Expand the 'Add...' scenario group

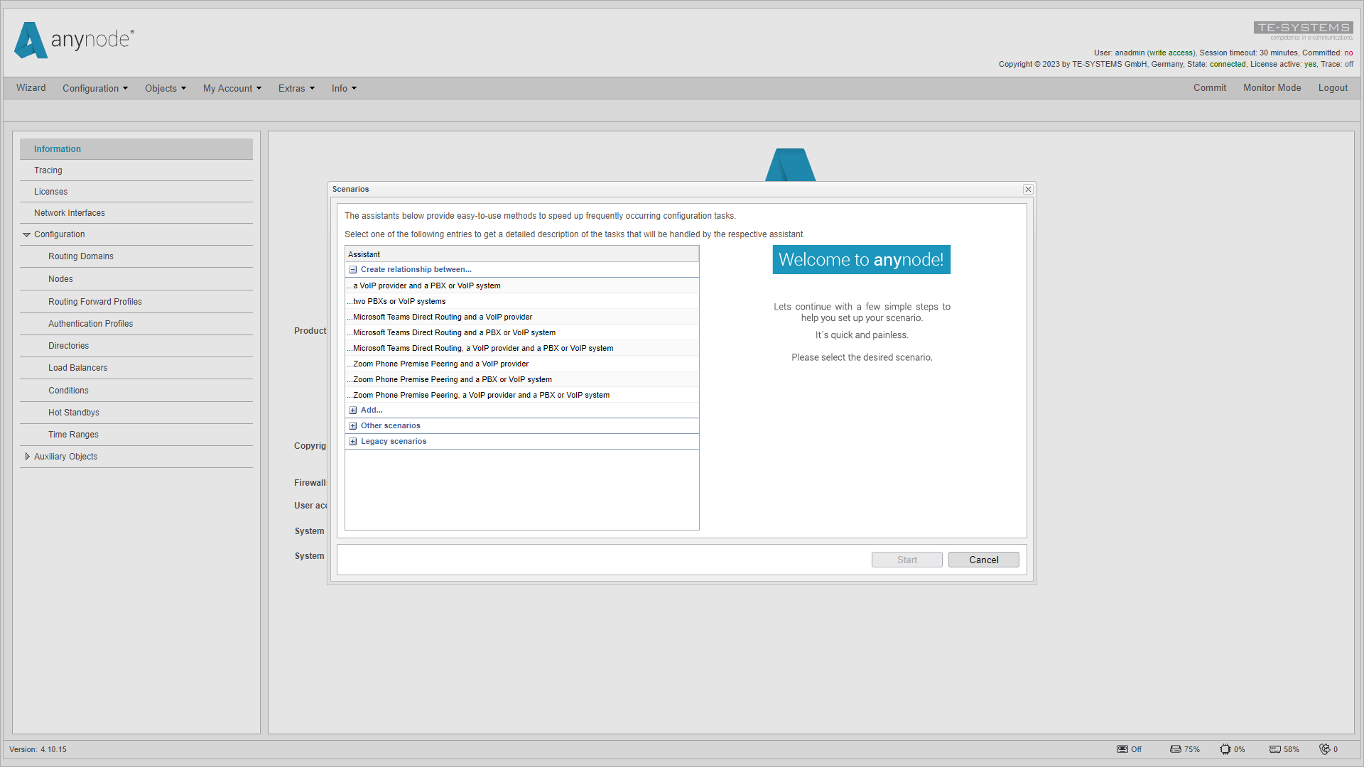pyautogui.click(x=352, y=410)
